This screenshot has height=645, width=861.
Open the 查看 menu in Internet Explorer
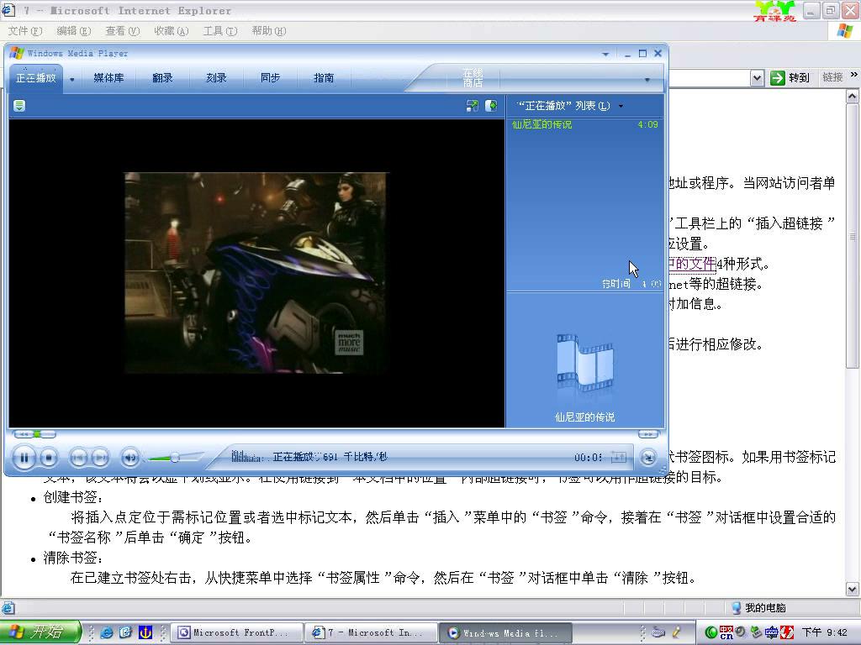(x=123, y=31)
